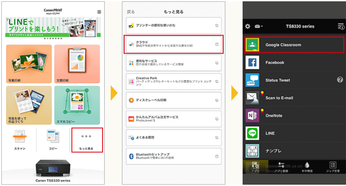
Task: Select the ナンプレ sudoku app
Action: (294, 151)
